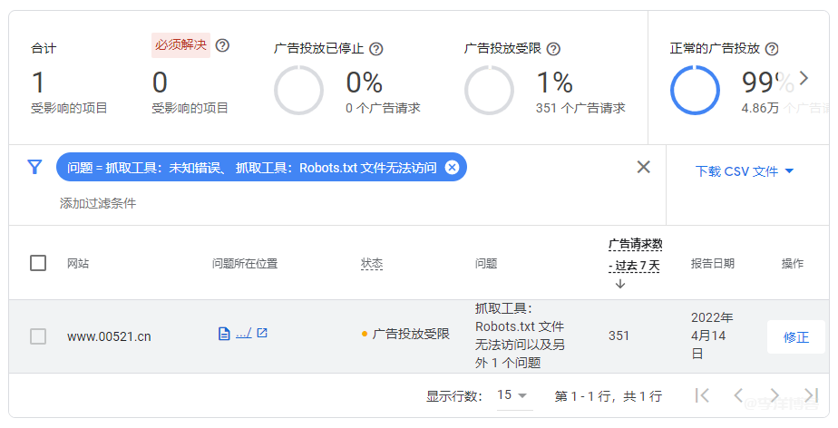Screen dimensions: 838x428
Task: Click the blue filter funnel icon
Action: click(34, 167)
